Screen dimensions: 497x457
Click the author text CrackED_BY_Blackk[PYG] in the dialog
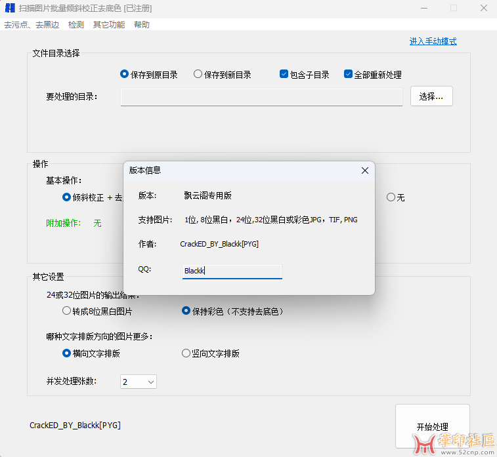click(x=219, y=244)
